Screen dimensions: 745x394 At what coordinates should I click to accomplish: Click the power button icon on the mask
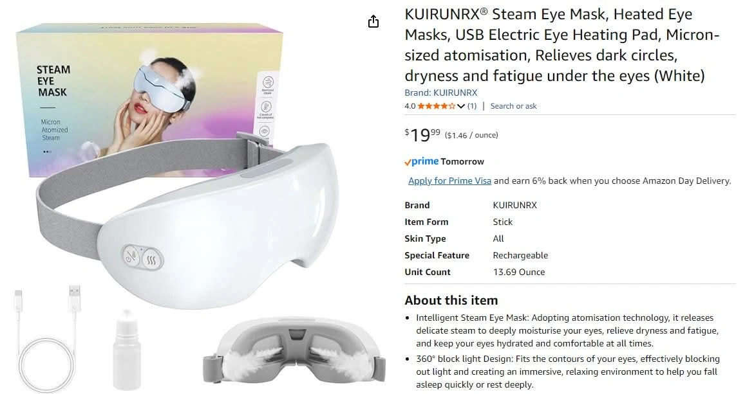(x=131, y=256)
